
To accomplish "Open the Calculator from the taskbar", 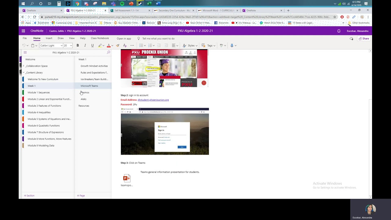I will pos(59,4).
